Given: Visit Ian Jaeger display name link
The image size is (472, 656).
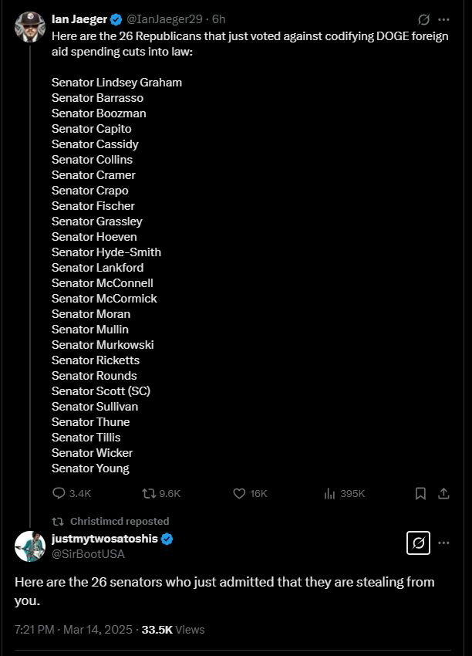Looking at the screenshot, I should point(79,19).
